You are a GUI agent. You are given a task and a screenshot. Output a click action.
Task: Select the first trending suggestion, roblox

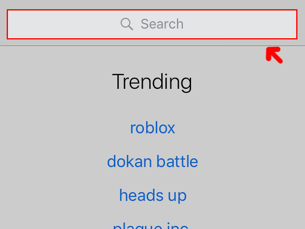(152, 128)
